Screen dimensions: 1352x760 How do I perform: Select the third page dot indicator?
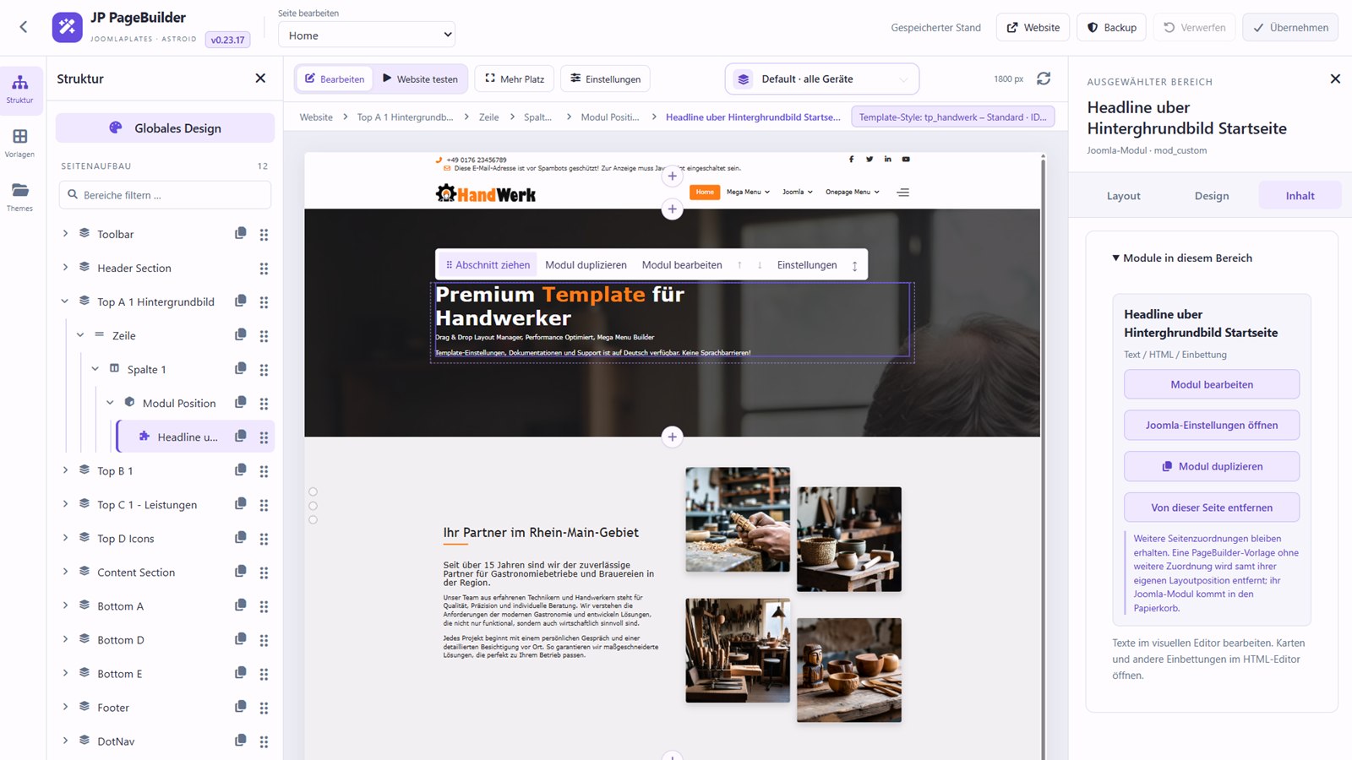point(313,520)
